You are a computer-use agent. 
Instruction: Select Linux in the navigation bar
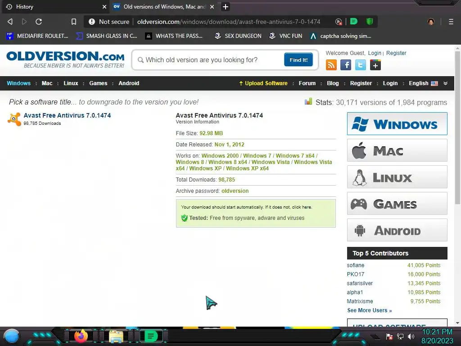point(71,83)
